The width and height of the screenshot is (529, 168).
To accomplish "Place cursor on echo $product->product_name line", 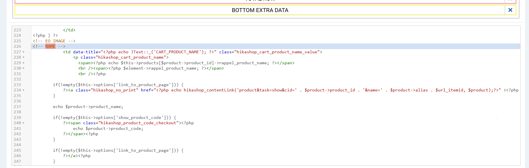I will pyautogui.click(x=88, y=107).
